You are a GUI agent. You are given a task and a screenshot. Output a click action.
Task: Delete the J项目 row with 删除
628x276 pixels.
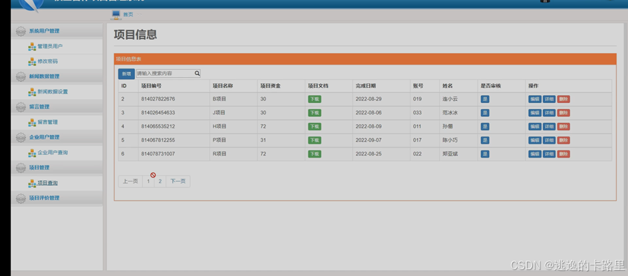click(x=563, y=113)
